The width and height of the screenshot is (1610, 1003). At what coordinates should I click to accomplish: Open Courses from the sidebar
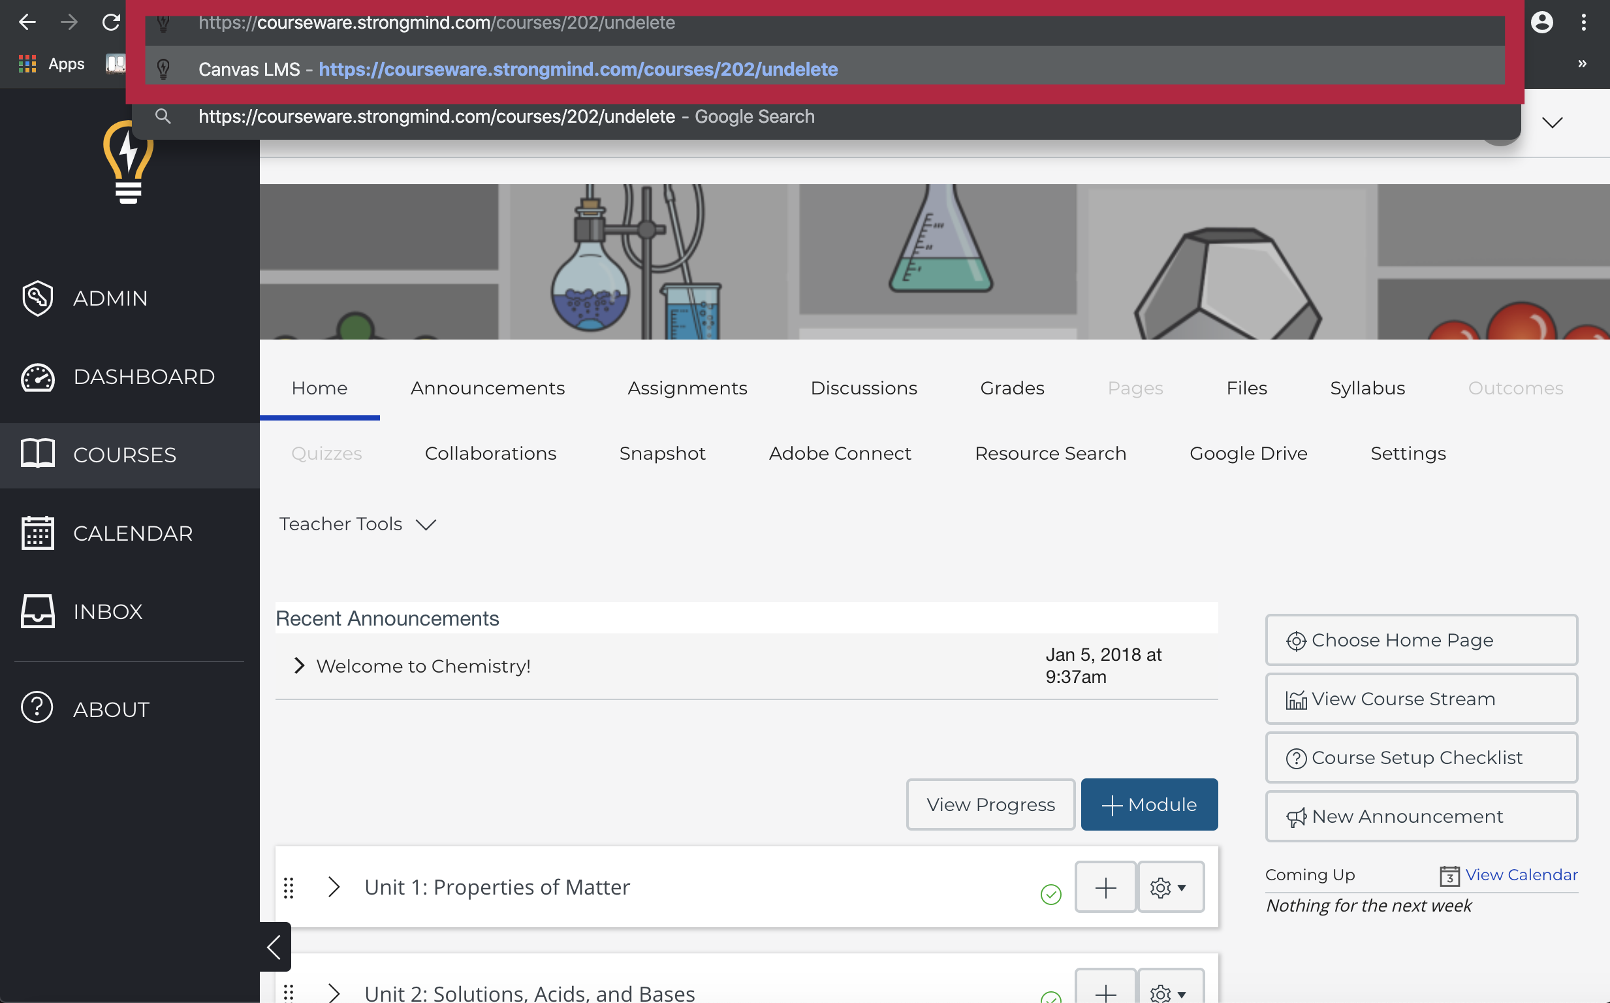click(x=130, y=455)
